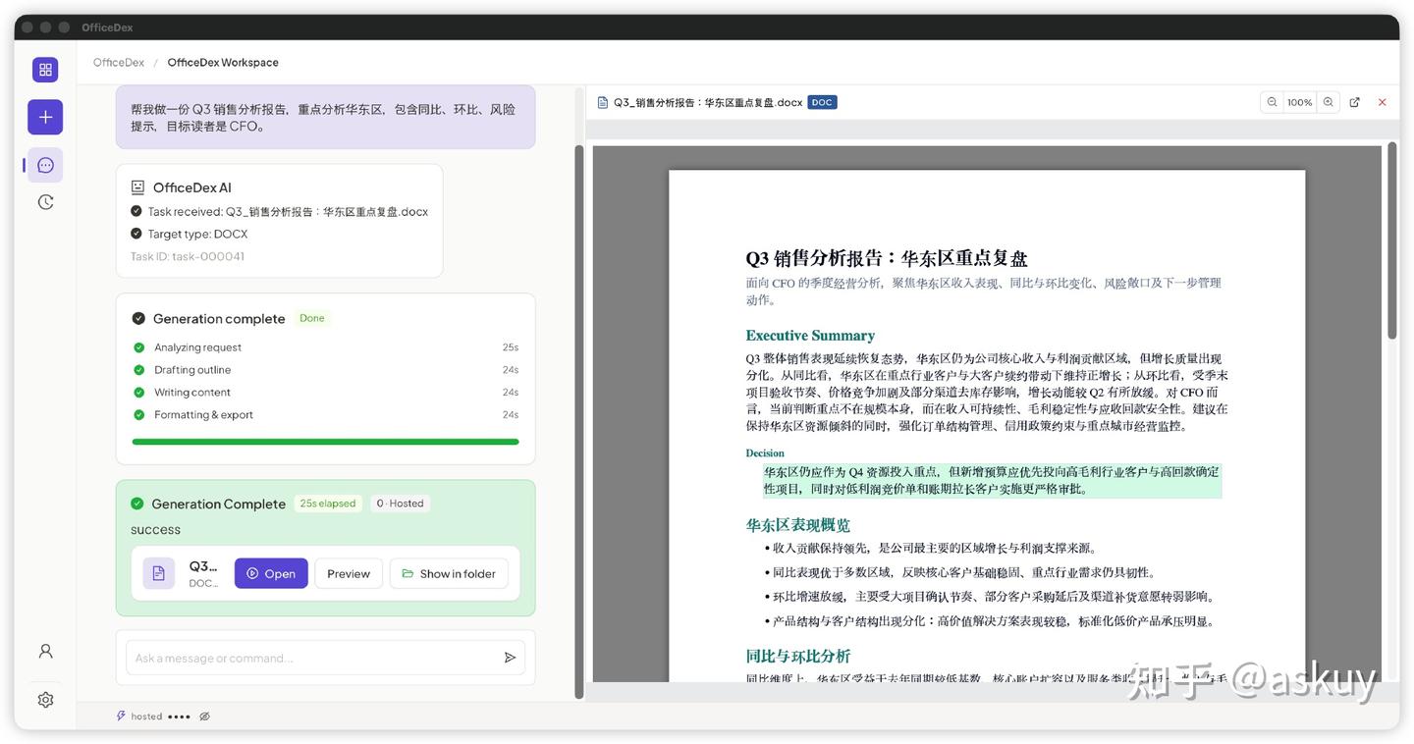
Task: Zoom in the document preview
Action: point(1329,102)
